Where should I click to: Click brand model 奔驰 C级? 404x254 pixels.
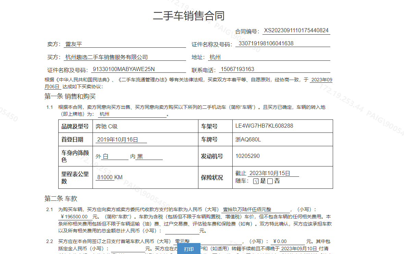(107, 126)
